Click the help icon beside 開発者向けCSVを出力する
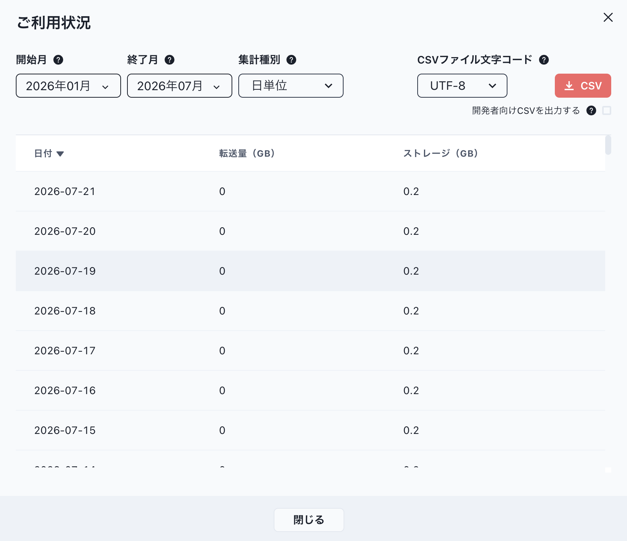627x541 pixels. [x=591, y=110]
